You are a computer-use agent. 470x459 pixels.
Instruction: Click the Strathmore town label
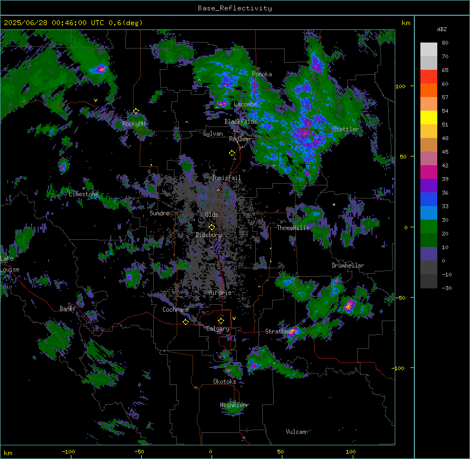point(281,331)
